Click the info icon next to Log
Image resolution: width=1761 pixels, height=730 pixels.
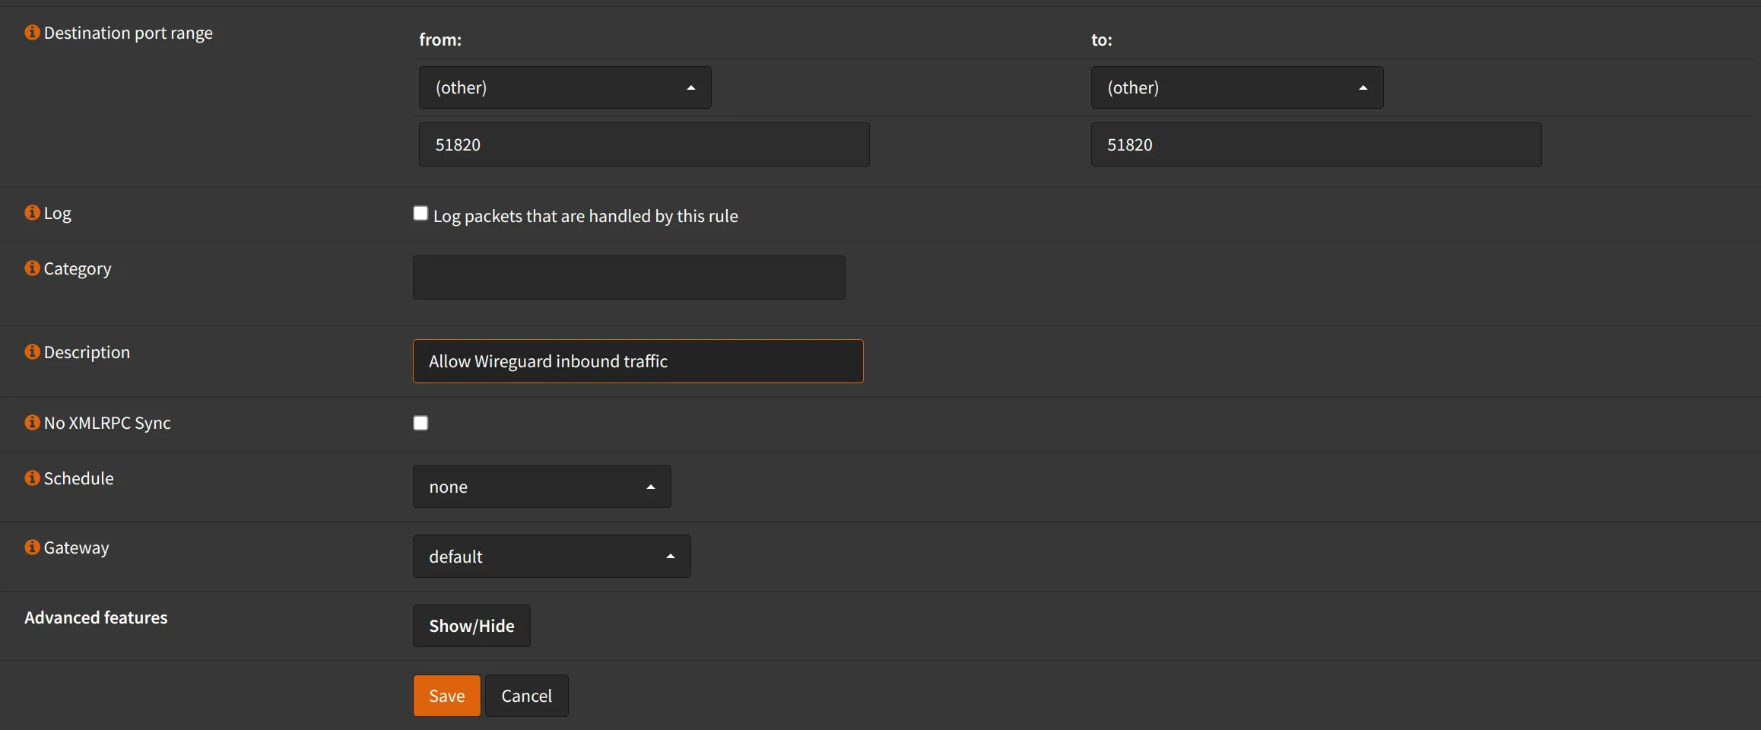tap(32, 212)
